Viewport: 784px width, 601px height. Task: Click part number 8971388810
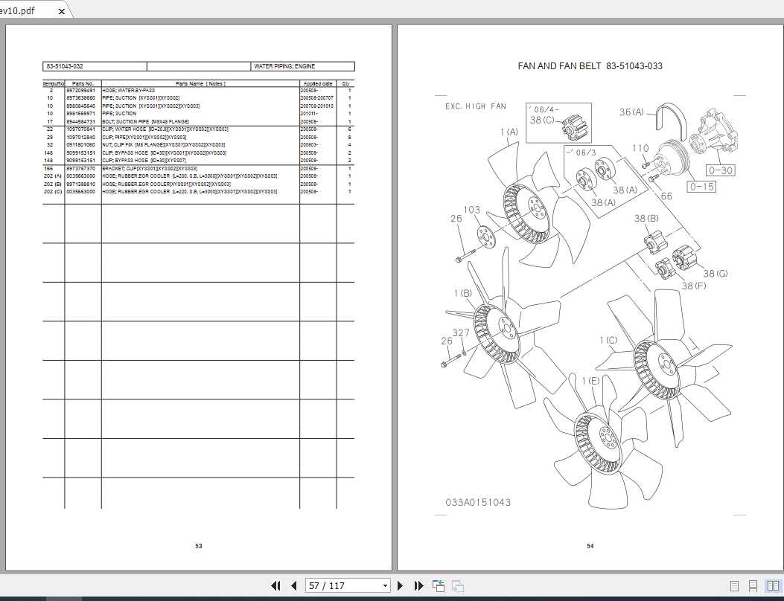point(81,184)
